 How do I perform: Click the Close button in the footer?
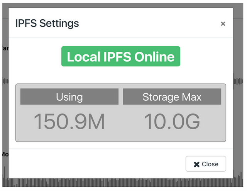click(206, 164)
